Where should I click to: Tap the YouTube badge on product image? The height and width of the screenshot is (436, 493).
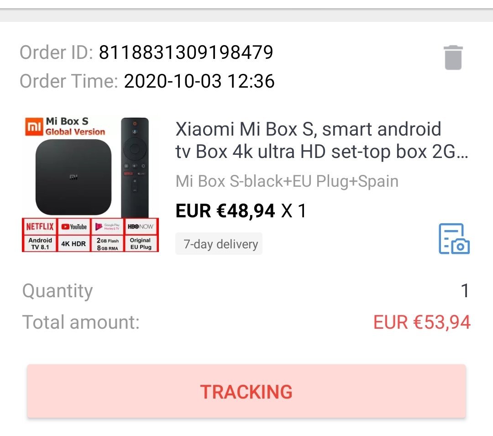(73, 226)
